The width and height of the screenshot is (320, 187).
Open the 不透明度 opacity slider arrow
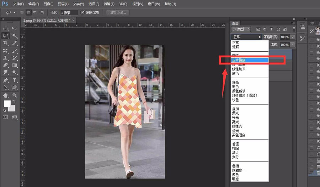[x=293, y=37]
